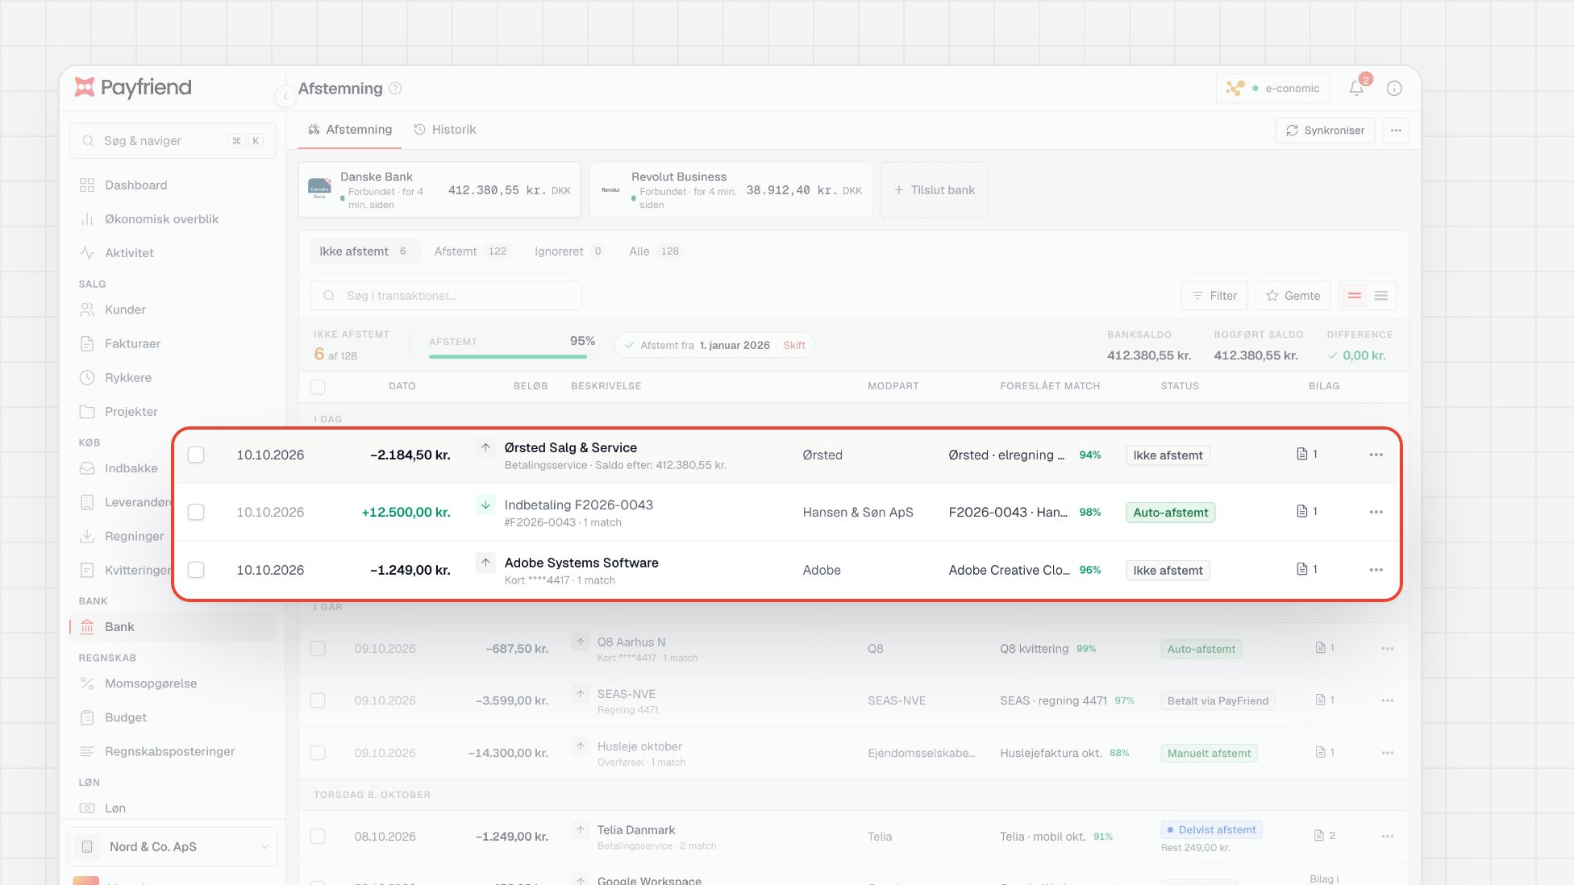Open row menu for Indbetaling F2026-0043
Image resolution: width=1574 pixels, height=885 pixels.
[x=1376, y=512]
